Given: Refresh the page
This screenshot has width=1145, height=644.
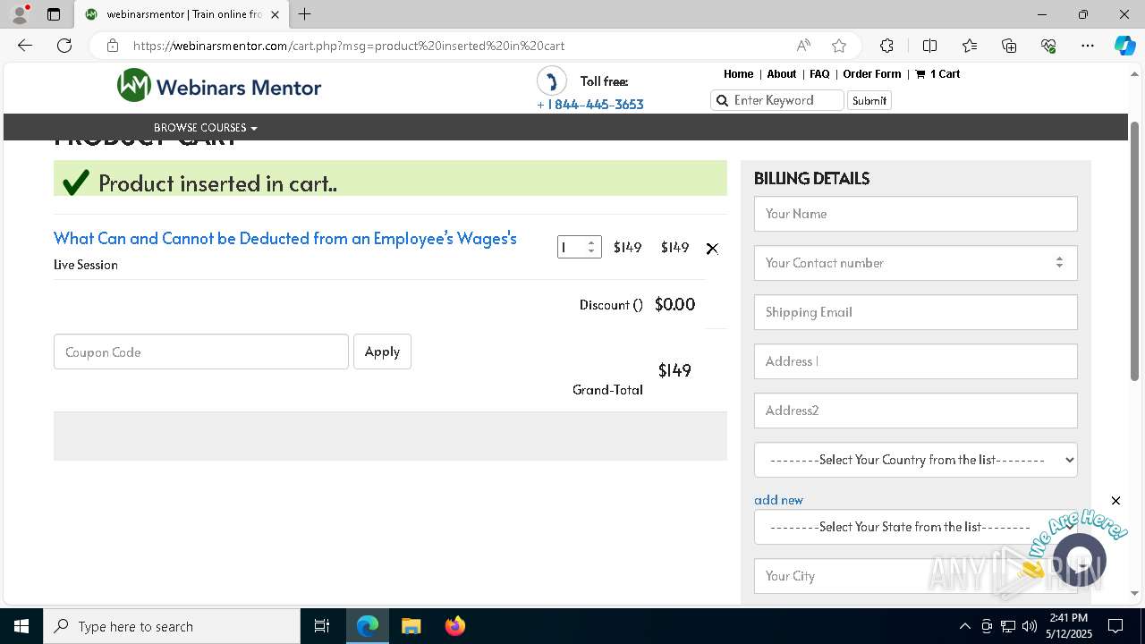Looking at the screenshot, I should pyautogui.click(x=64, y=46).
